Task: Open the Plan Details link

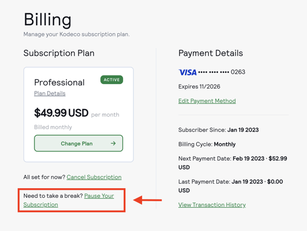Action: 50,93
